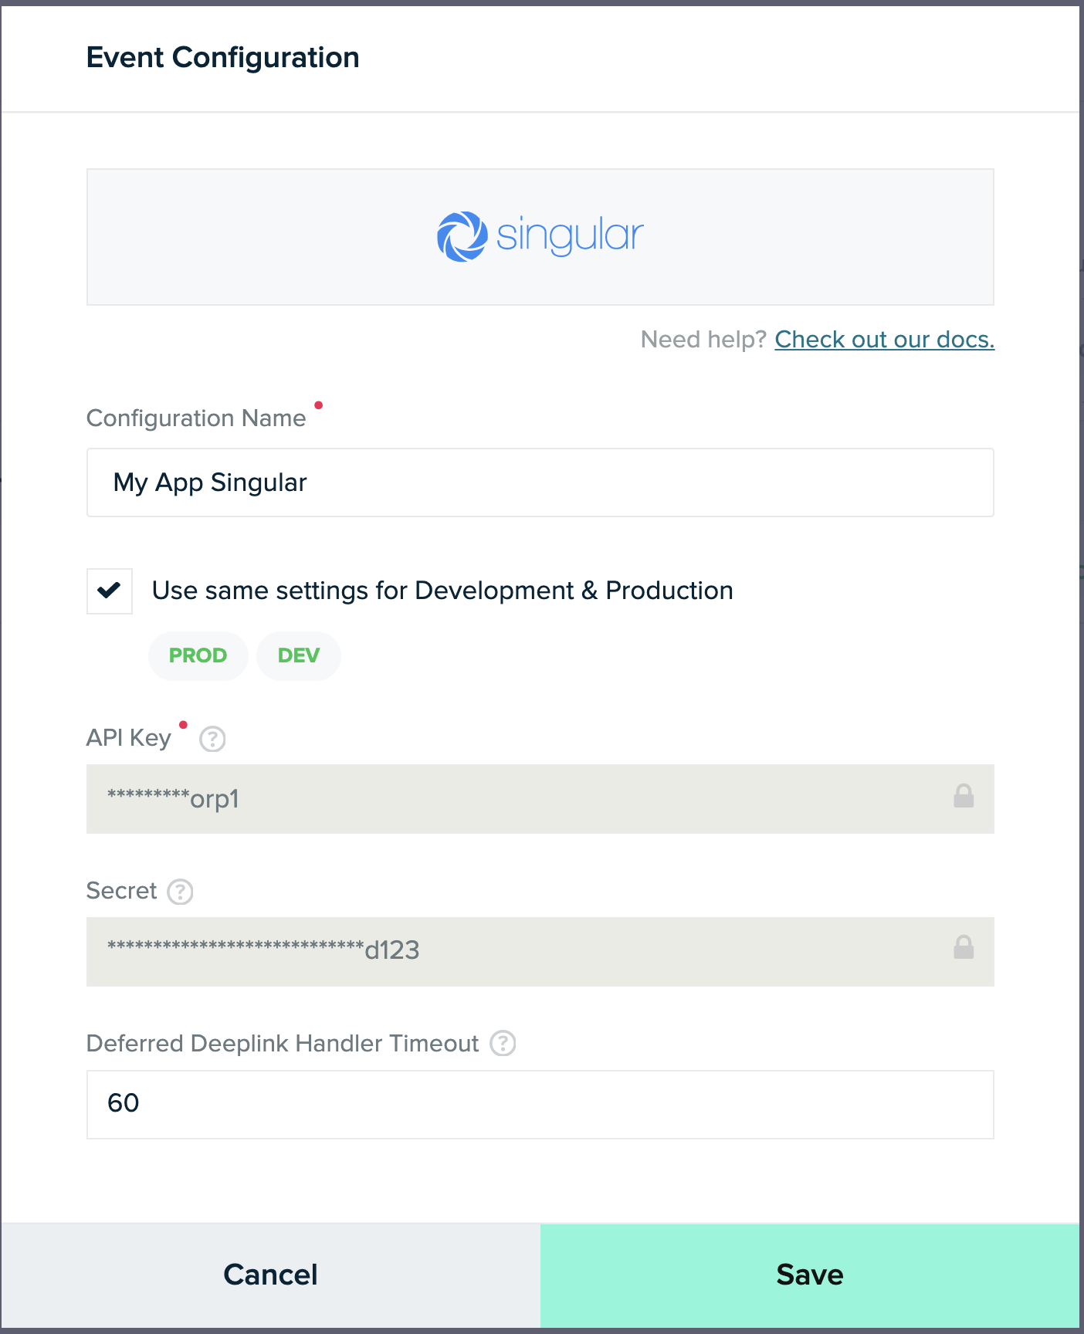Click the Configuration Name field label
The width and height of the screenshot is (1084, 1334).
click(196, 418)
